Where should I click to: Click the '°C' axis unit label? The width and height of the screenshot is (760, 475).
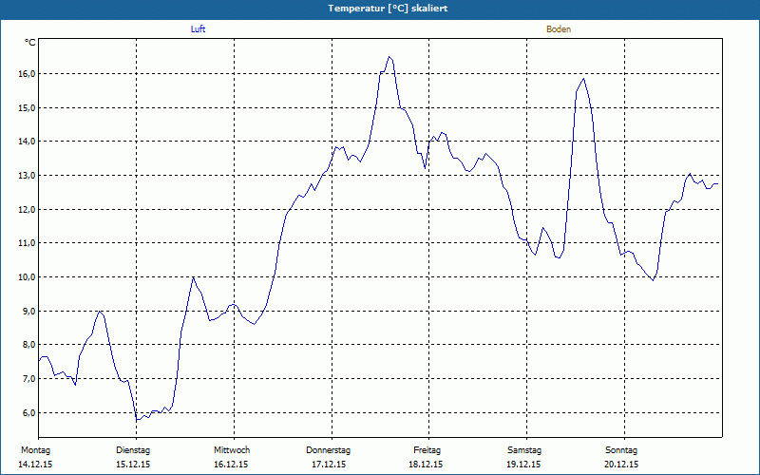30,43
